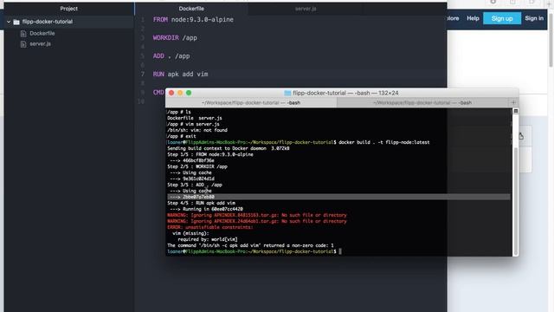Click the ADD . /app line in editor
Image resolution: width=554 pixels, height=312 pixels.
[171, 55]
